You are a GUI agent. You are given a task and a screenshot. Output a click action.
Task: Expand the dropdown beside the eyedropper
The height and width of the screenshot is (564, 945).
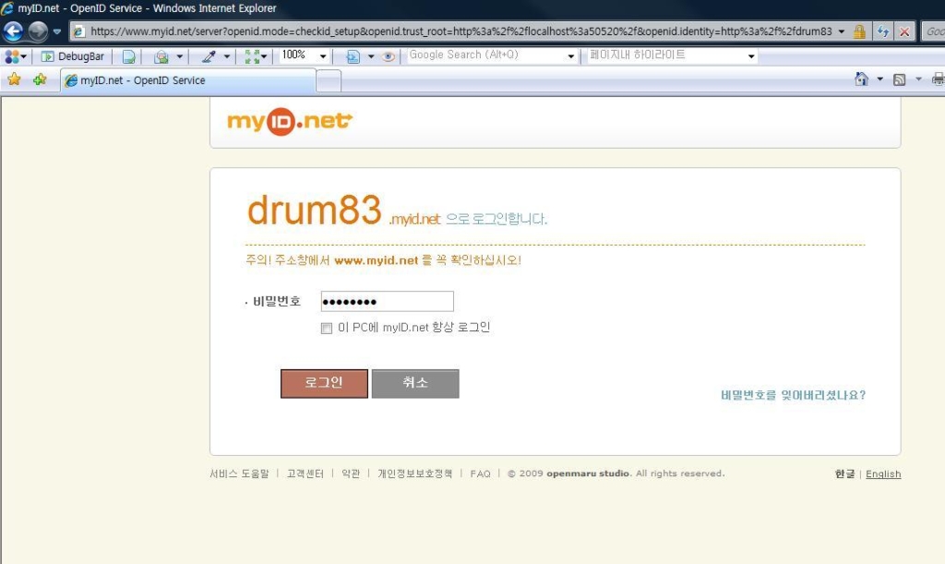coord(227,56)
